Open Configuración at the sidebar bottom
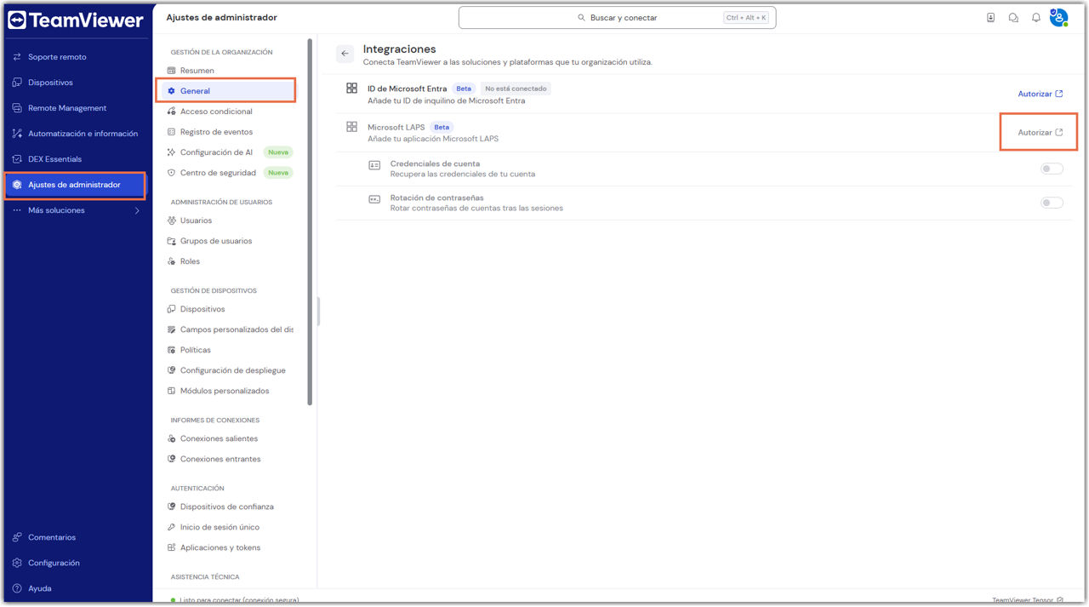 click(x=54, y=563)
